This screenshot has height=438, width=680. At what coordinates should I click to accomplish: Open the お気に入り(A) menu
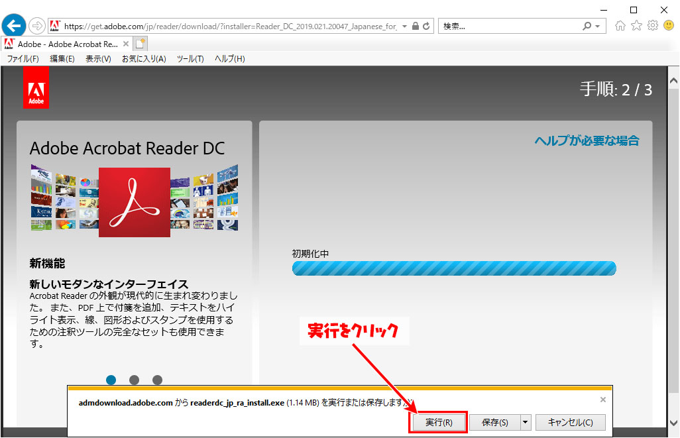click(144, 58)
